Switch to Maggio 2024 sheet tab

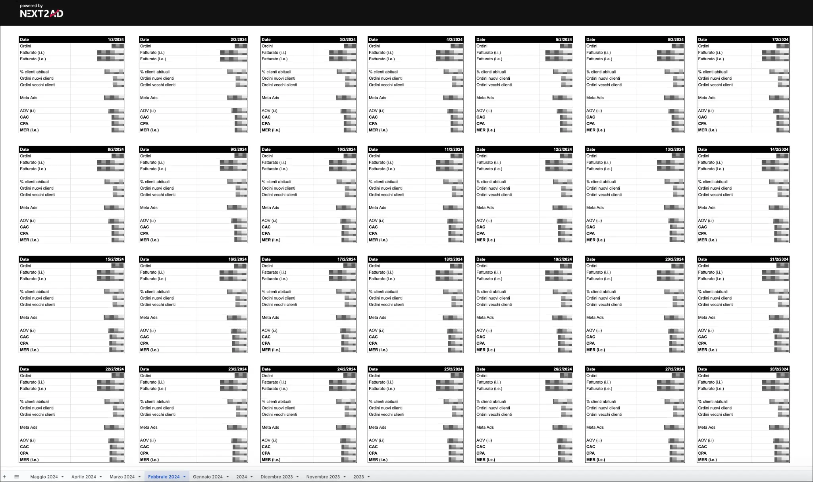[x=44, y=477]
